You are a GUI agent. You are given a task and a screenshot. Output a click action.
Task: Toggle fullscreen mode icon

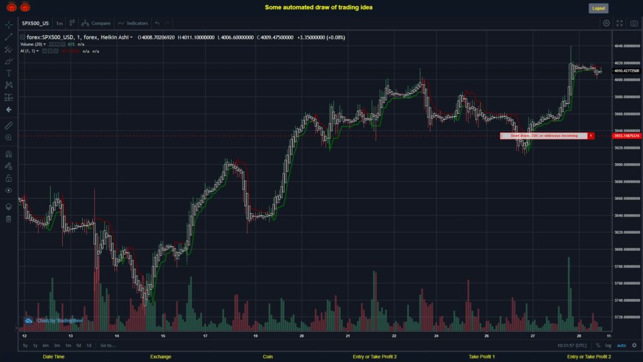coord(620,23)
